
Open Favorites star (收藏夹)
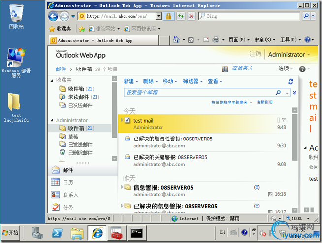(x=60, y=29)
